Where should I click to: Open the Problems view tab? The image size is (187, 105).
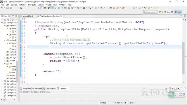click(x=25, y=89)
